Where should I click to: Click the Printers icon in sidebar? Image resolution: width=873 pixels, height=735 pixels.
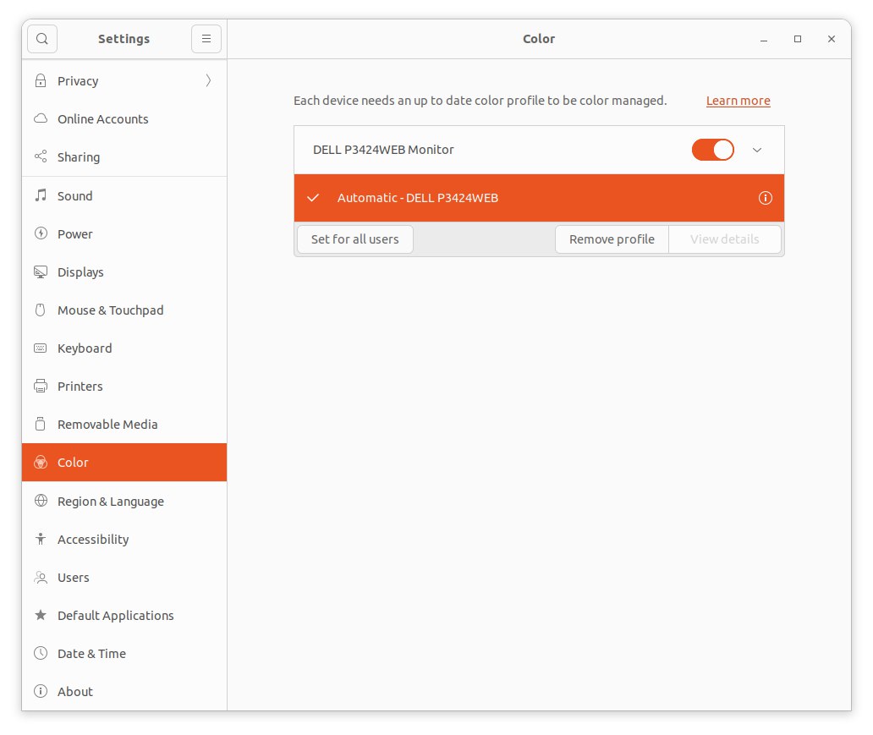click(x=41, y=386)
